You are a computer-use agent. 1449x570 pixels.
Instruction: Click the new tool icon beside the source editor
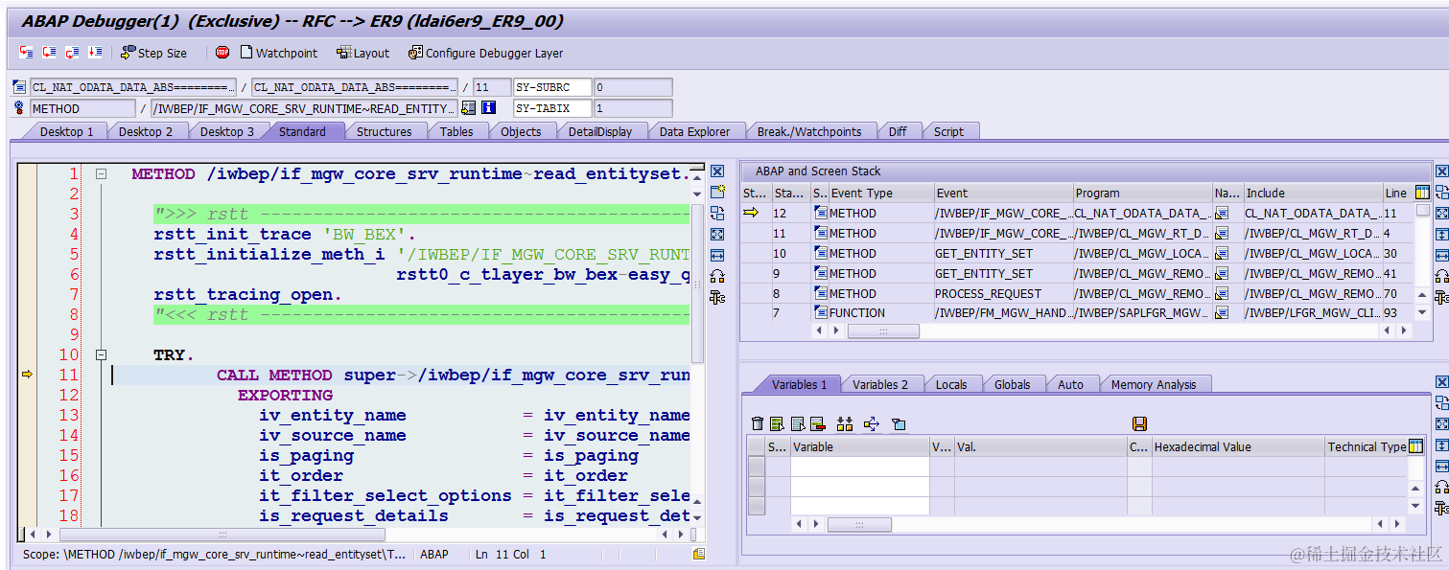(x=717, y=193)
